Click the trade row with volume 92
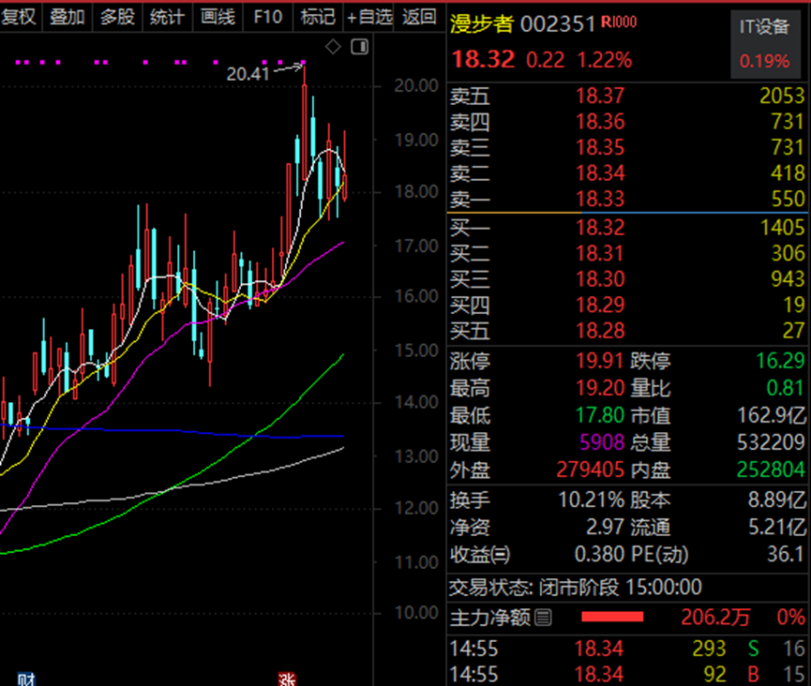Viewport: 811px width, 686px height. [627, 674]
